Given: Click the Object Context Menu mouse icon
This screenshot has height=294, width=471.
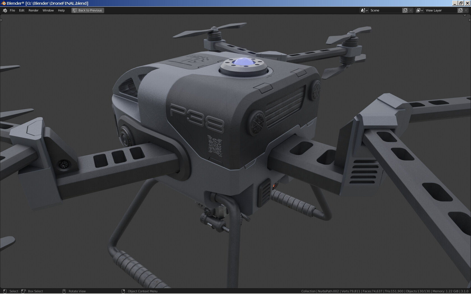Looking at the screenshot, I should click(x=123, y=291).
